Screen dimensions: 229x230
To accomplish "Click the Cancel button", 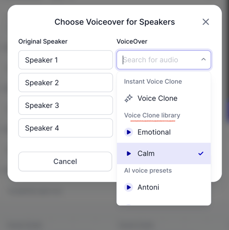I will coord(65,161).
